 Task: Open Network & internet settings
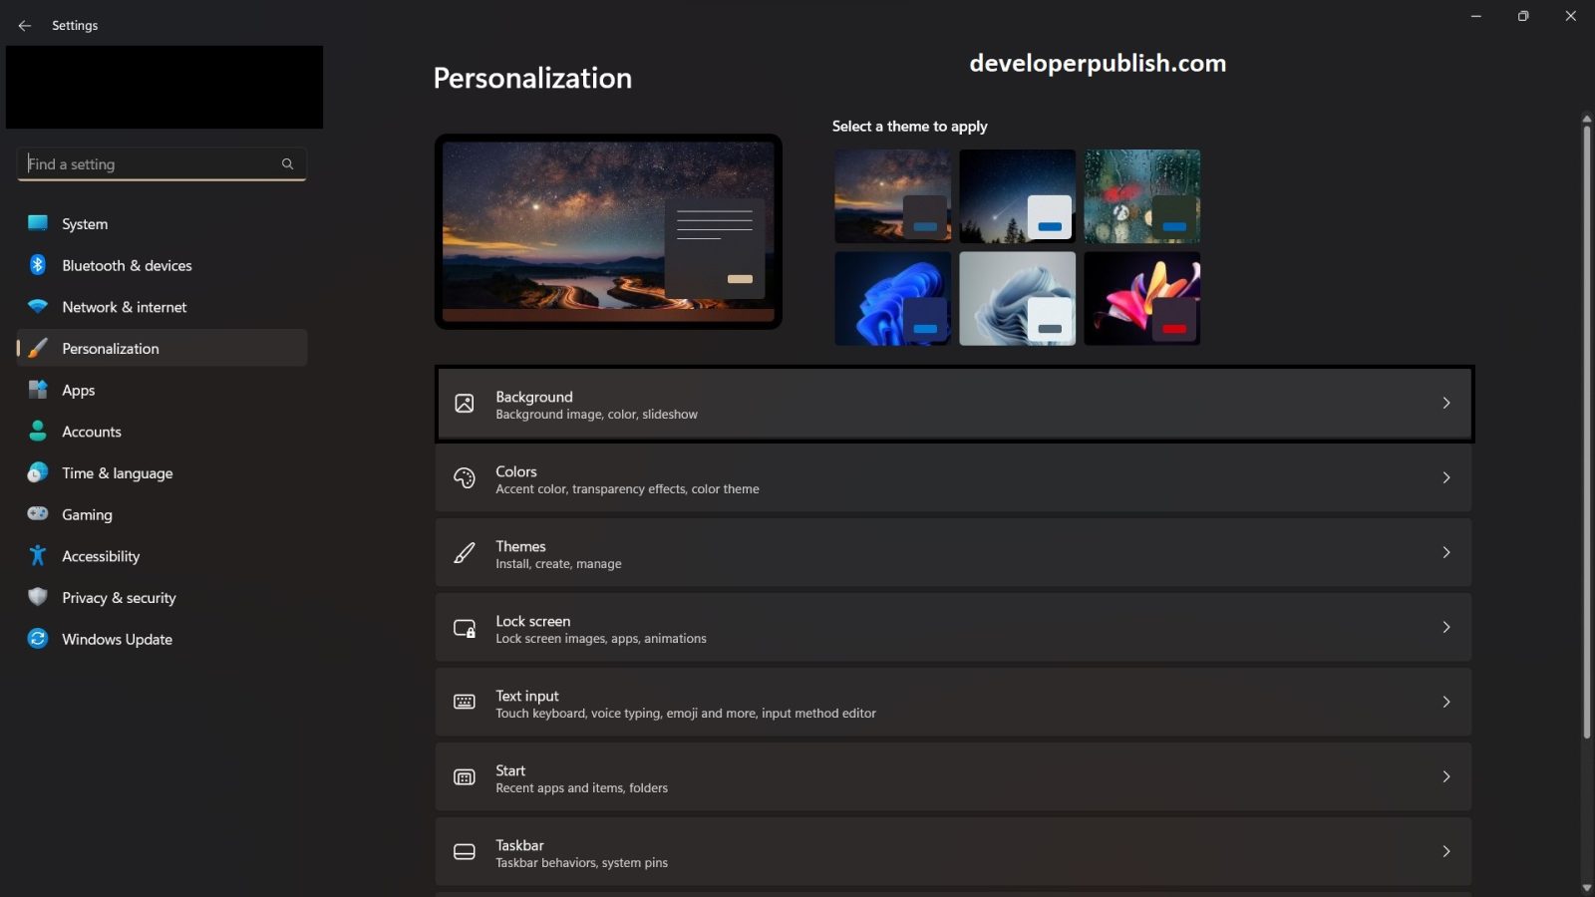pos(124,307)
